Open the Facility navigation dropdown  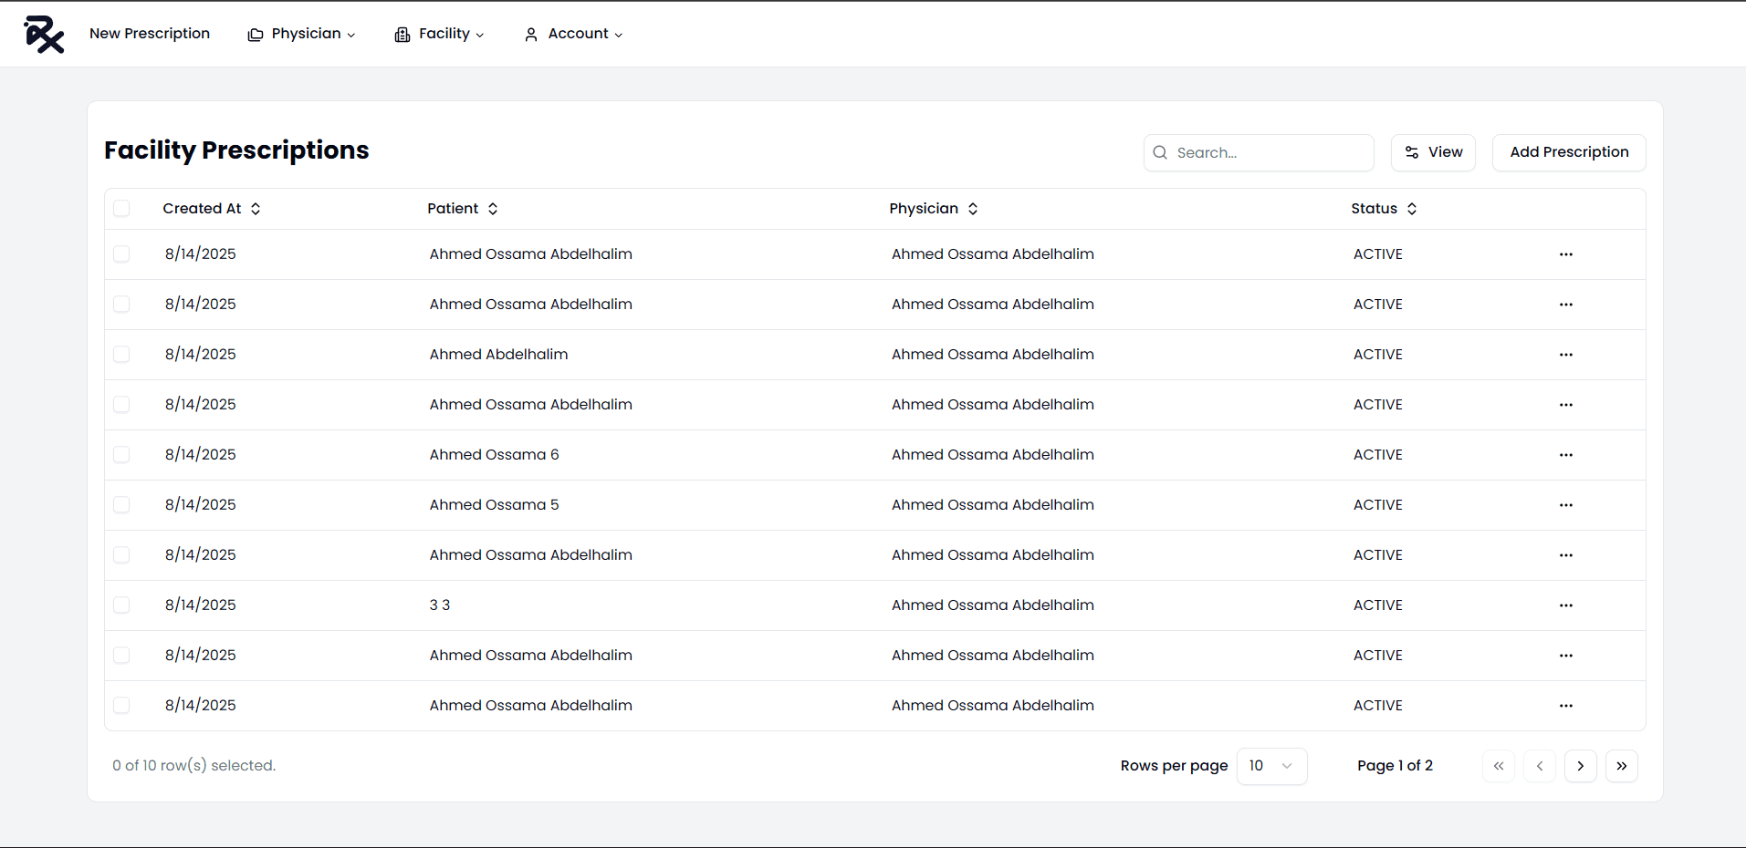tap(440, 34)
